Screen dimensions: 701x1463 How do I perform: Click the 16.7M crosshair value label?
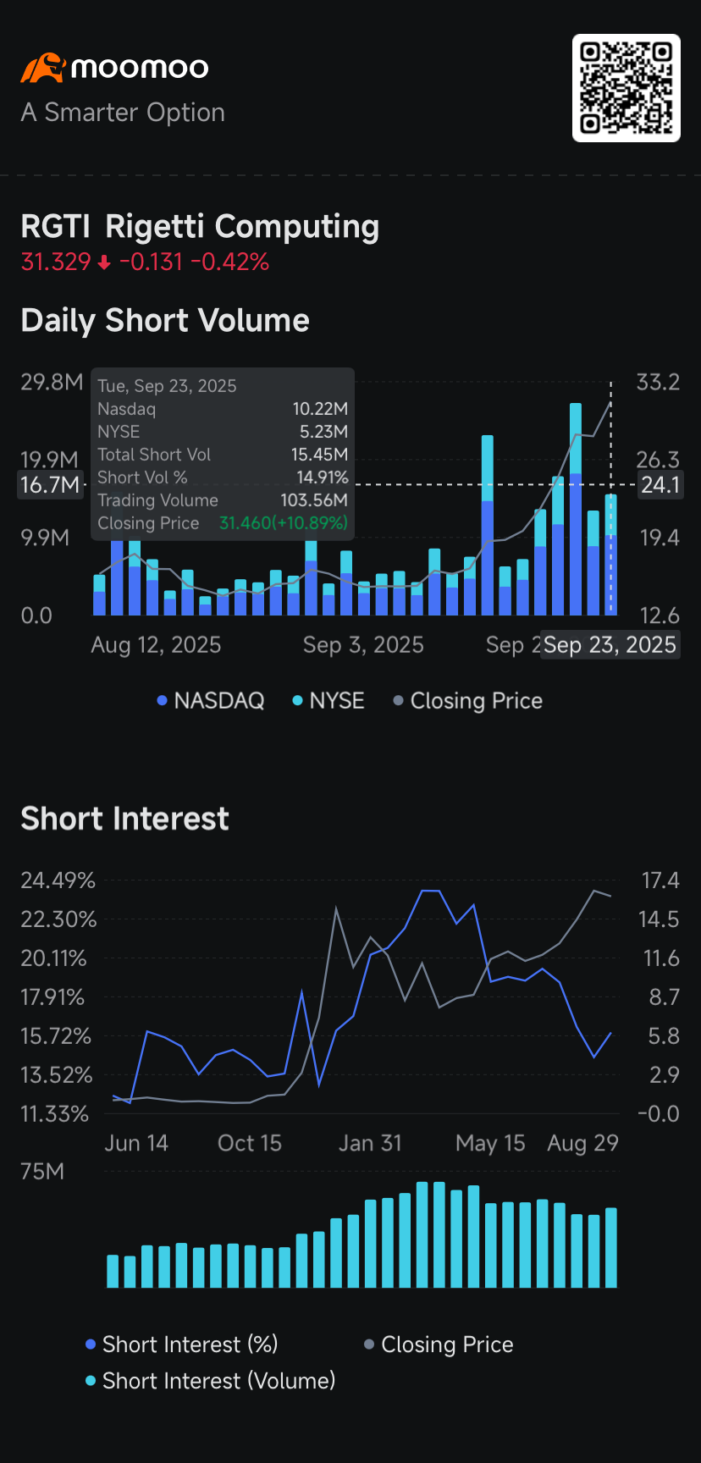click(x=51, y=485)
